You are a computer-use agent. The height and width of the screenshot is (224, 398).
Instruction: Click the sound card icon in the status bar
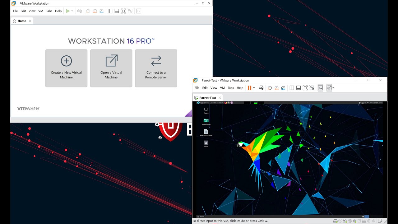[354, 221]
